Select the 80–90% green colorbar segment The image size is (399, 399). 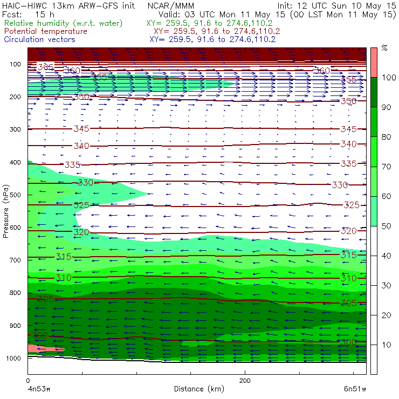[x=374, y=122]
